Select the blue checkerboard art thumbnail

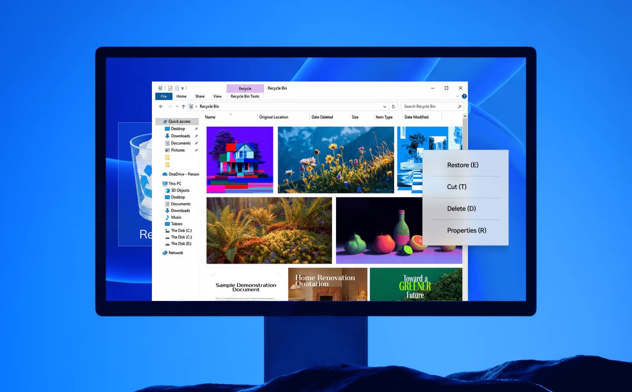pyautogui.click(x=410, y=160)
